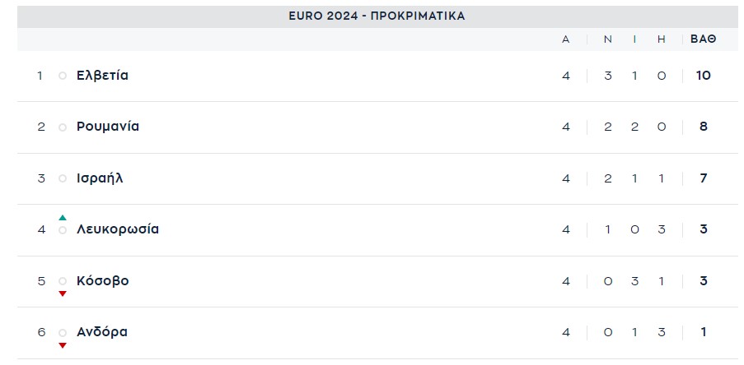Select the Ισραήλ team name
744x365 pixels.
[x=100, y=178]
